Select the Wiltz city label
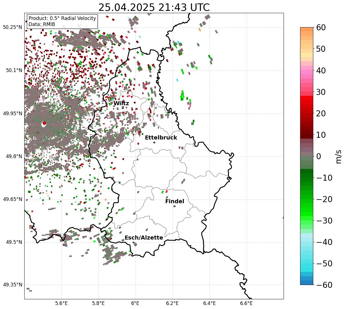Image resolution: width=345 pixels, height=309 pixels. pyautogui.click(x=121, y=103)
